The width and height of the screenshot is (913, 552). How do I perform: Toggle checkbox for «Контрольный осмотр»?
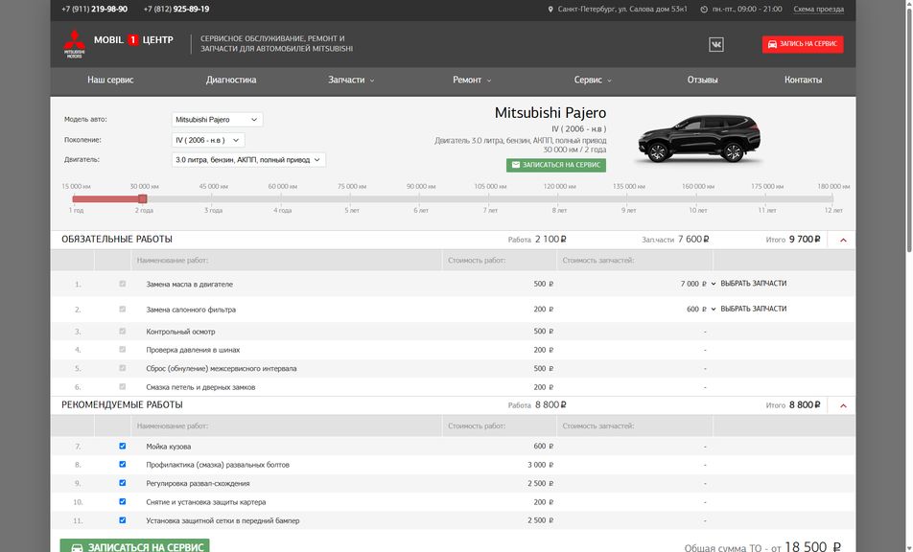click(123, 331)
